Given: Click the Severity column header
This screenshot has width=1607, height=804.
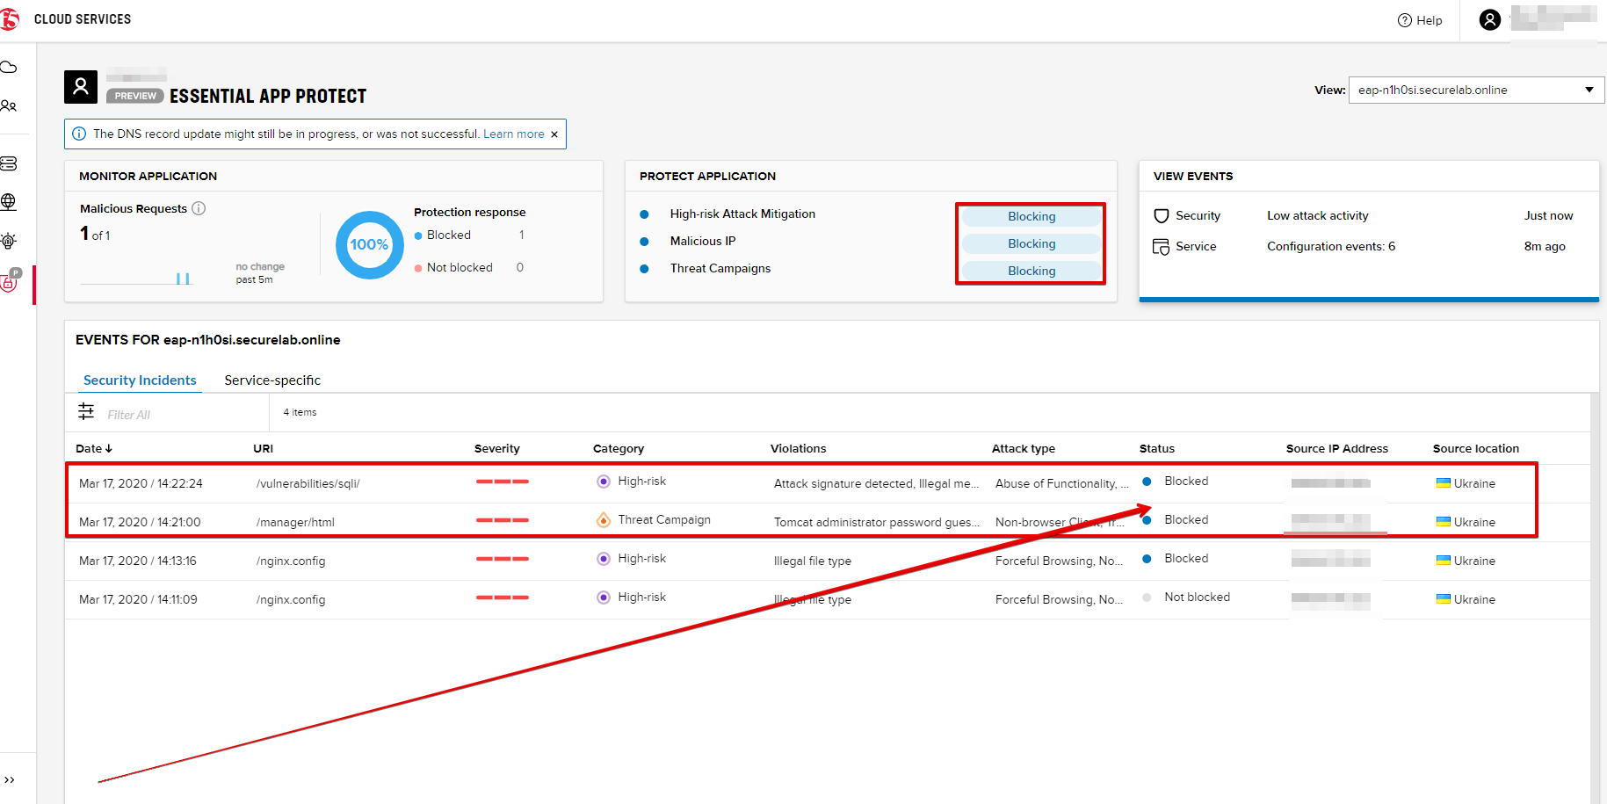Looking at the screenshot, I should tap(496, 448).
